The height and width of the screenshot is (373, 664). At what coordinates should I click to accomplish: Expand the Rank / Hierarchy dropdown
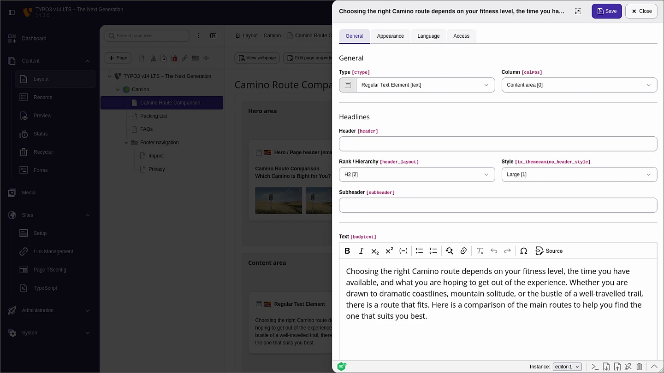416,175
